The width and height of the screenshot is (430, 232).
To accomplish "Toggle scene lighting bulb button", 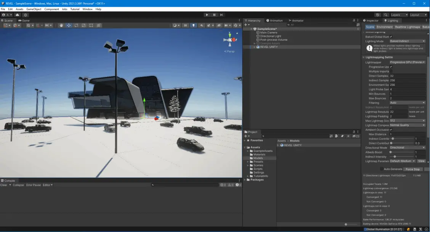I will click(x=193, y=25).
